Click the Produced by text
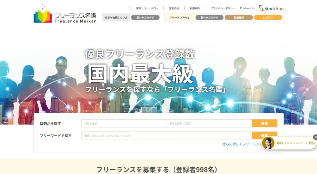Screen dimensions: 317x174 pyautogui.click(x=247, y=8)
